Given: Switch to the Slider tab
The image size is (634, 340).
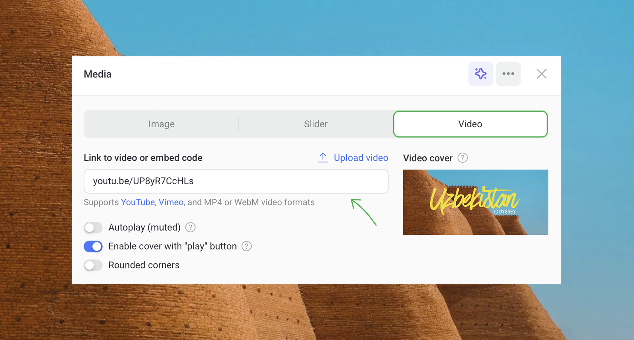Looking at the screenshot, I should point(316,124).
